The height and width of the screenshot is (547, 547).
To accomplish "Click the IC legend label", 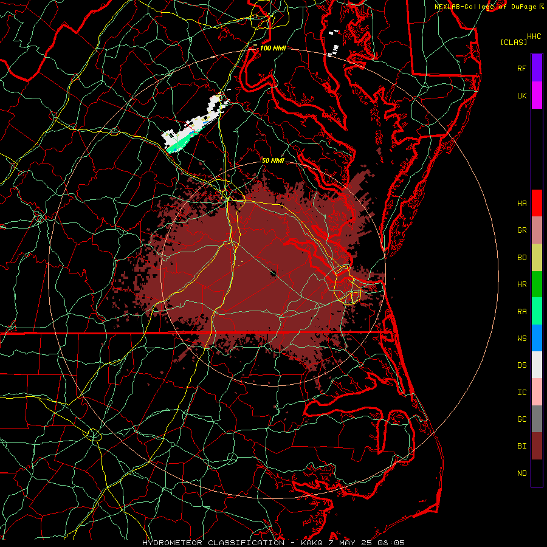I will coord(521,393).
